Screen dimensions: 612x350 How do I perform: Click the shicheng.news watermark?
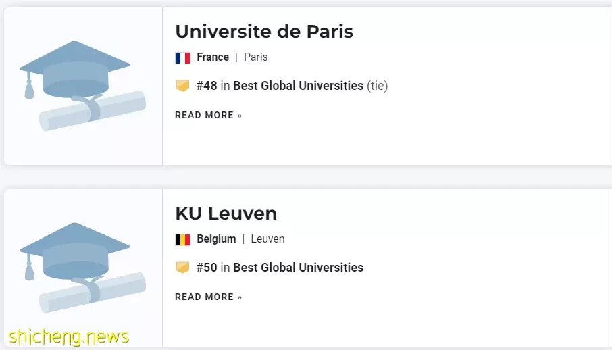tap(69, 338)
